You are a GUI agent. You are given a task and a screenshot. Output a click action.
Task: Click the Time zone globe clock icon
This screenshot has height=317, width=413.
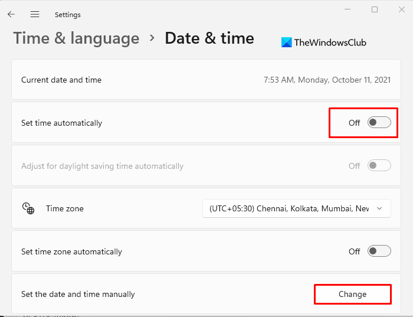coord(28,208)
